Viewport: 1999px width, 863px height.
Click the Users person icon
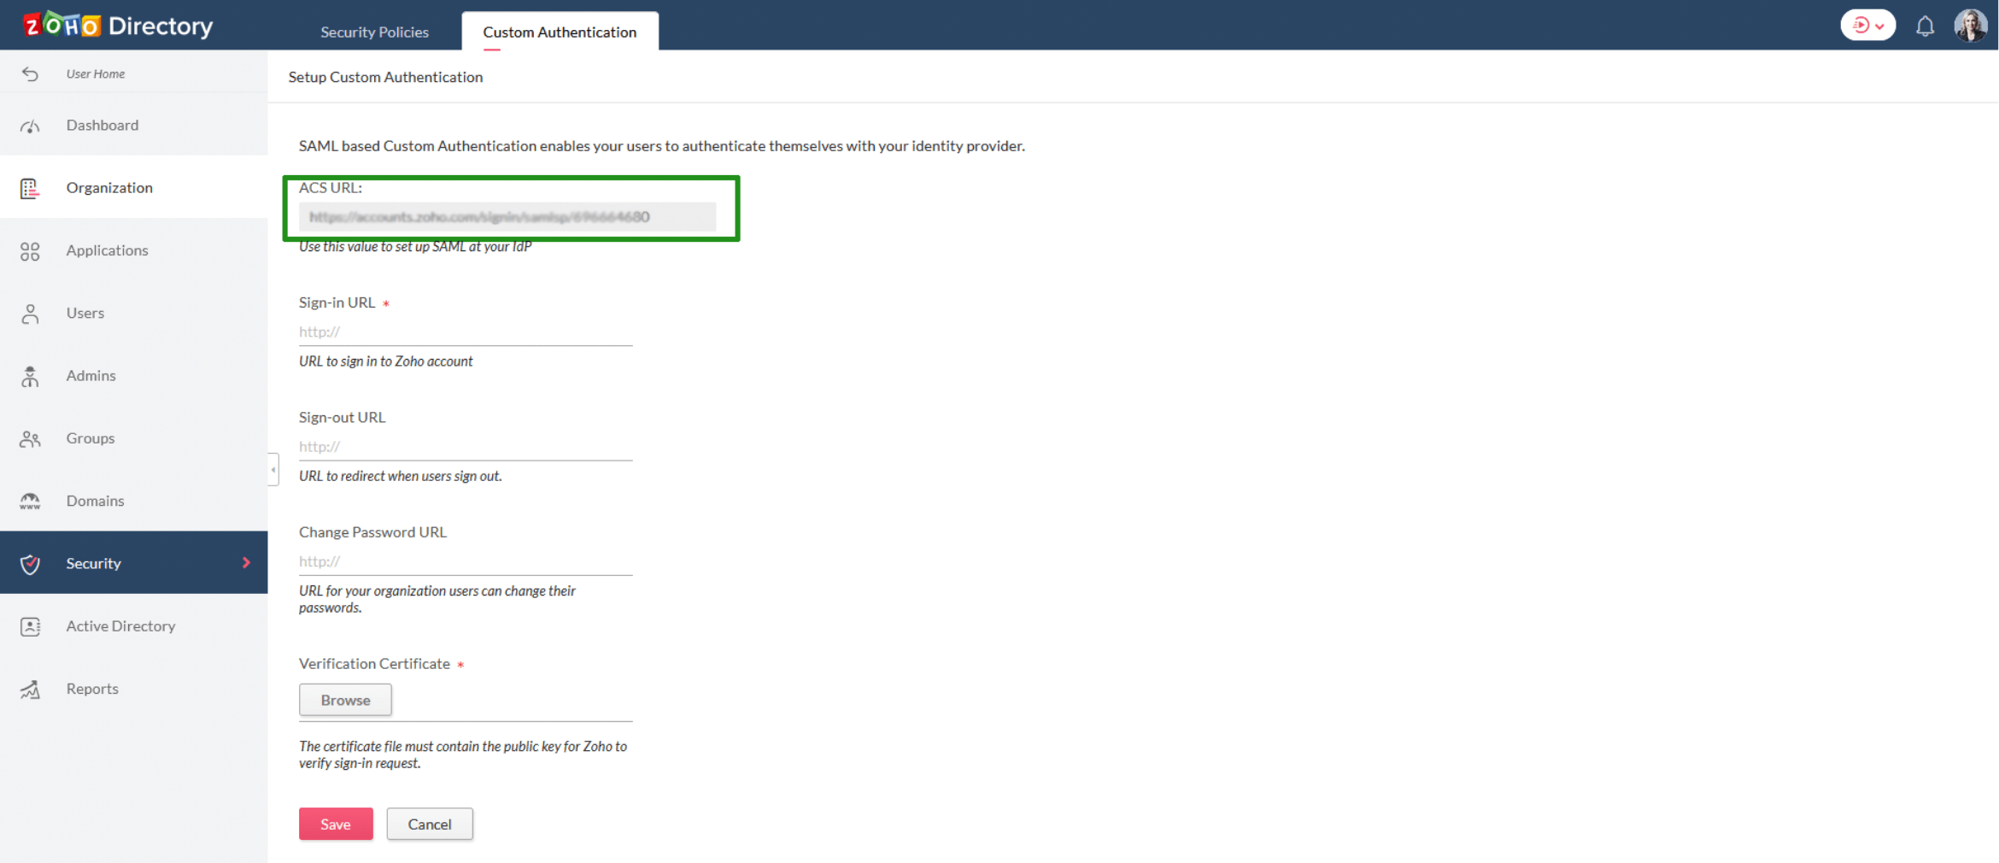point(30,313)
